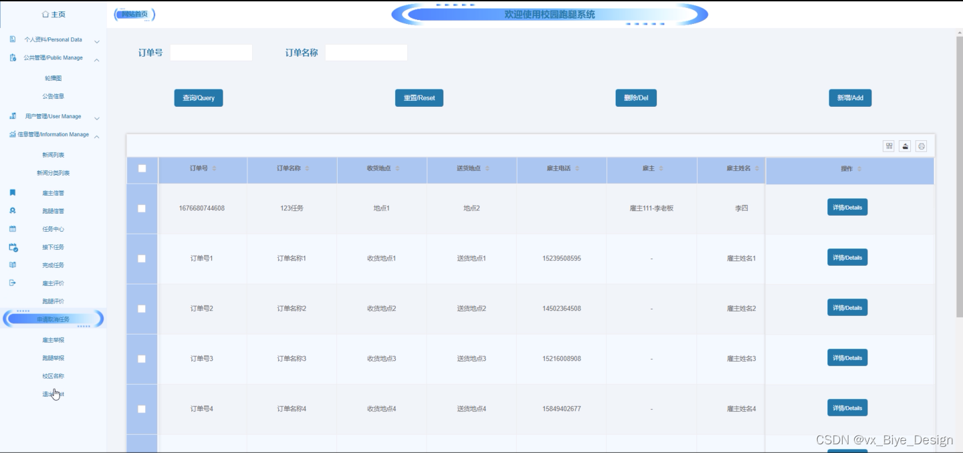Click phone number 15849402677
The height and width of the screenshot is (453, 963).
[562, 409]
